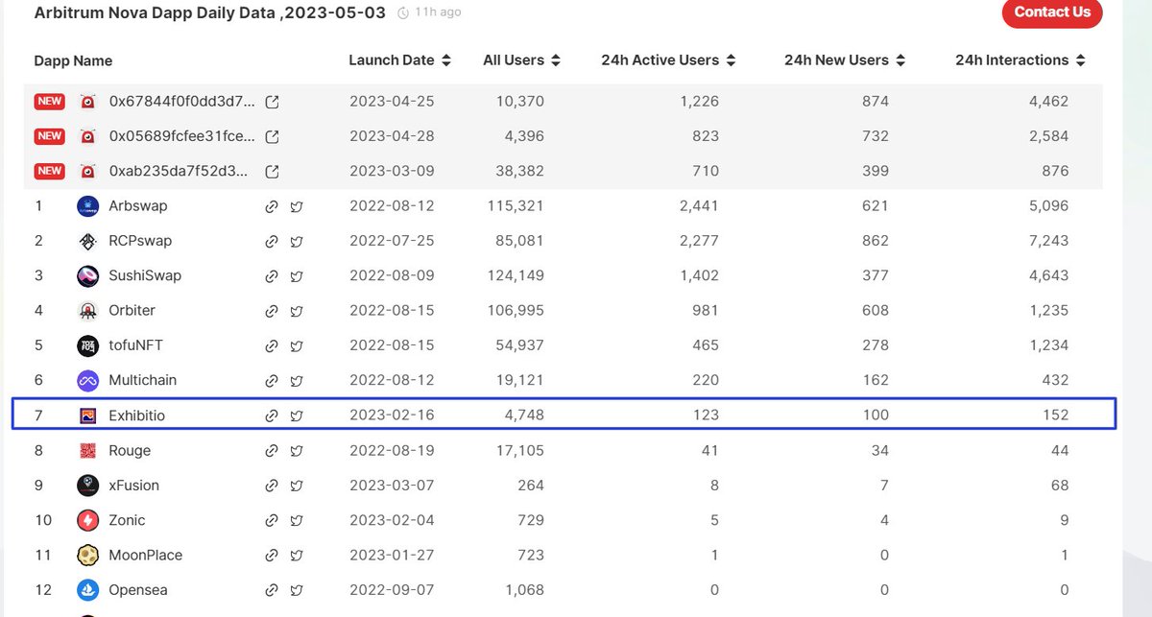Viewport: 1152px width, 617px height.
Task: Open Zonic website link icon
Action: [x=272, y=520]
